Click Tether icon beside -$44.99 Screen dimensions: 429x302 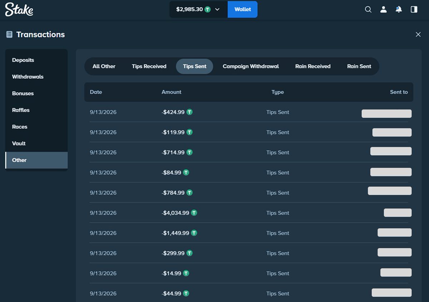(186, 293)
